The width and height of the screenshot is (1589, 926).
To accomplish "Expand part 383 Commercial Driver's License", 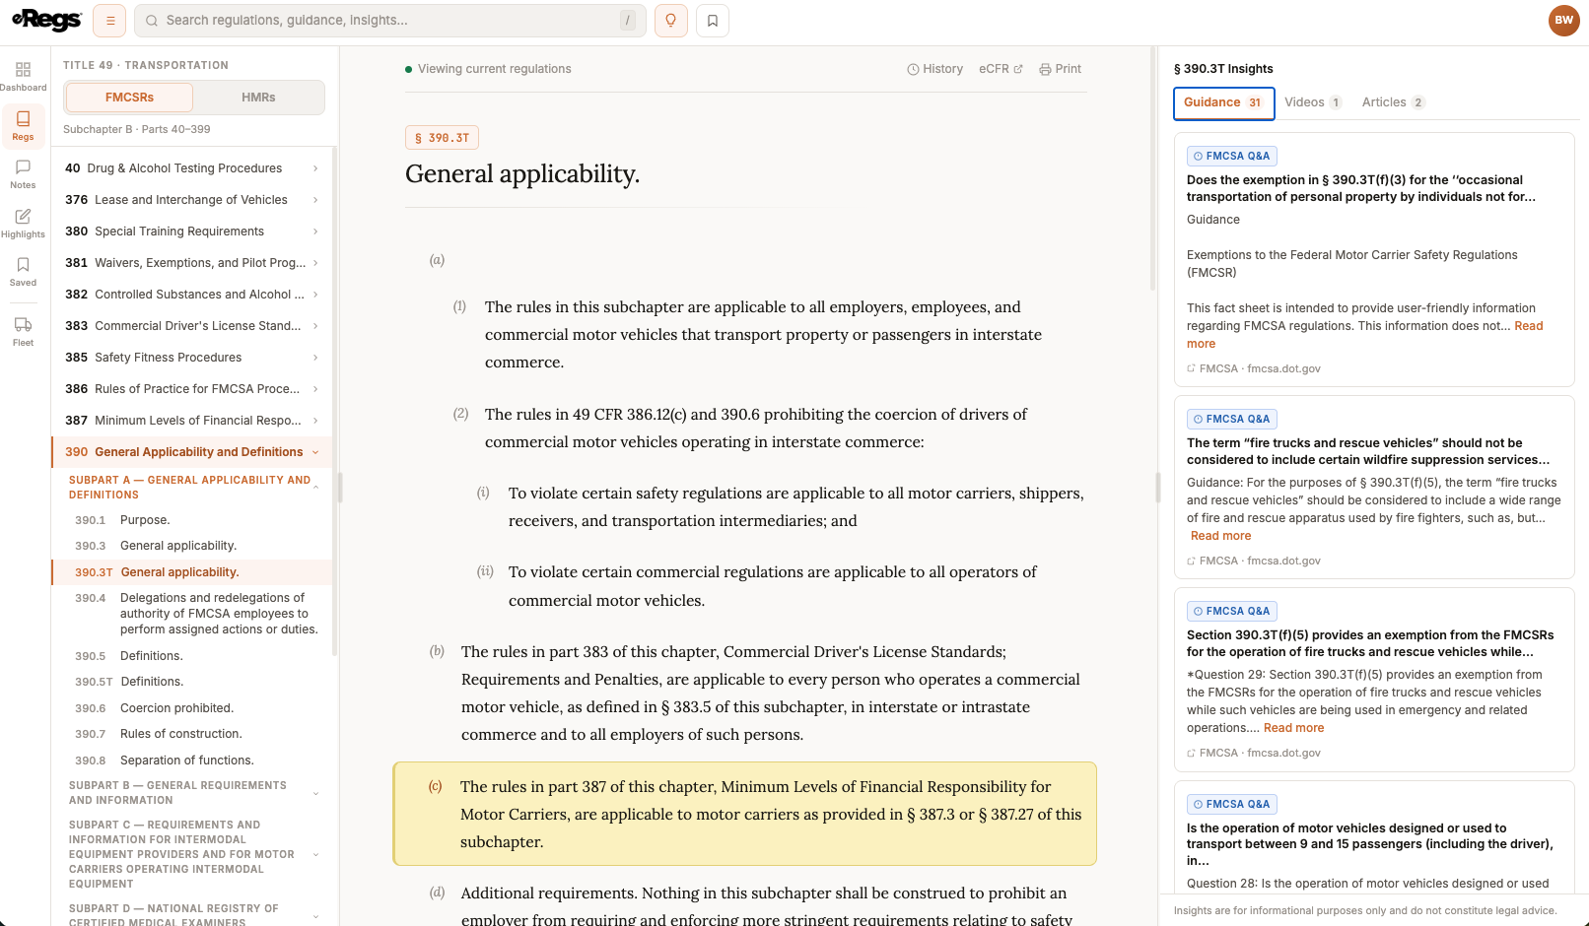I will click(x=192, y=326).
